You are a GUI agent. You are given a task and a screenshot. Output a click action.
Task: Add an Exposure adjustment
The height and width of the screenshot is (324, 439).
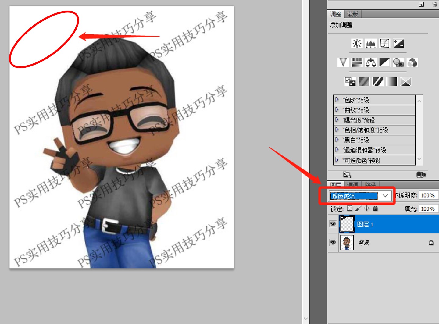(398, 44)
